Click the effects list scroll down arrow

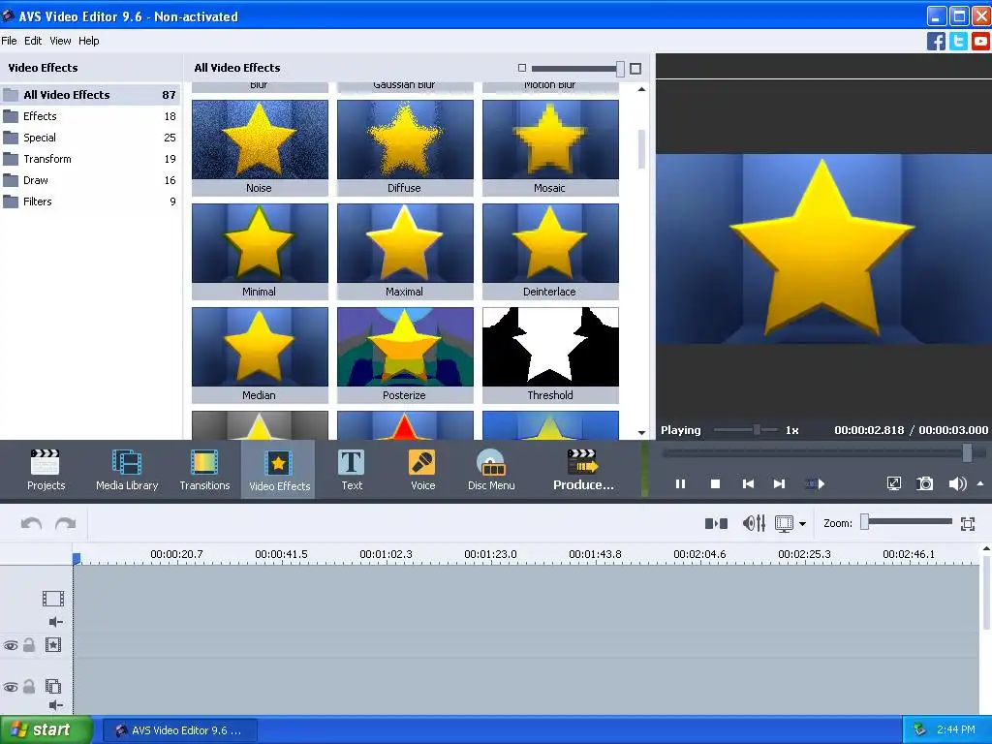point(641,433)
